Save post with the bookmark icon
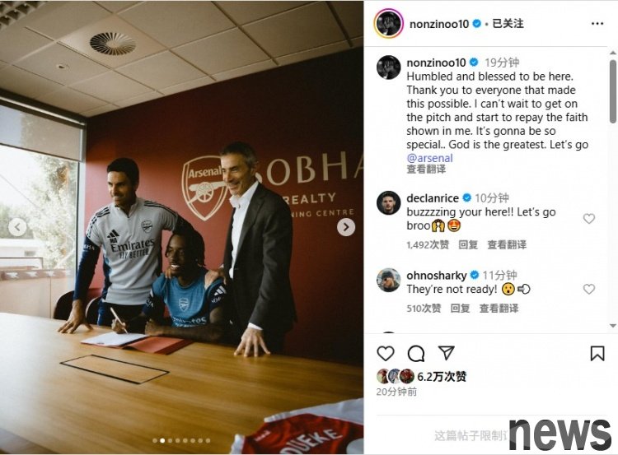Viewport: 618px width, 455px height. point(597,353)
